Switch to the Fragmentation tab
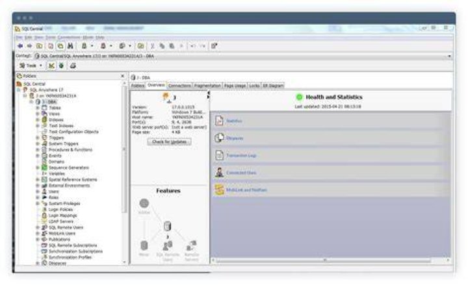 click(207, 86)
